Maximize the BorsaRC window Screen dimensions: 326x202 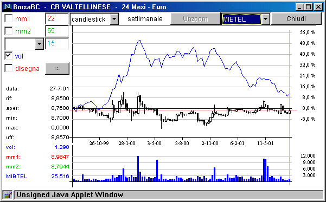309,7
